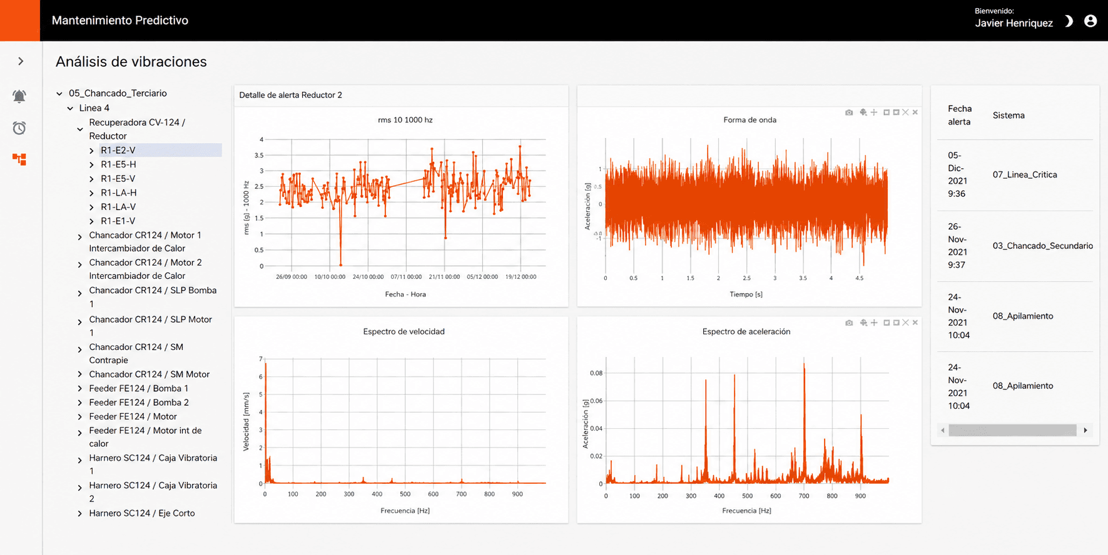The width and height of the screenshot is (1108, 555).
Task: Select R1-LA-H in the tree
Action: click(118, 193)
